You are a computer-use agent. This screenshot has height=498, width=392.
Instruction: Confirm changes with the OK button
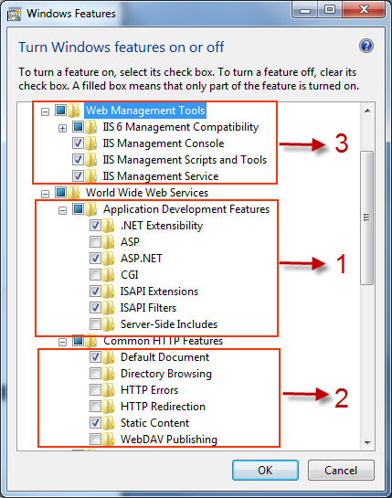265,471
